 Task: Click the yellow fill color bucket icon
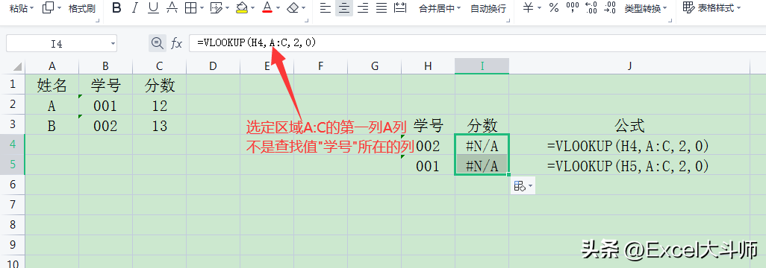(242, 7)
